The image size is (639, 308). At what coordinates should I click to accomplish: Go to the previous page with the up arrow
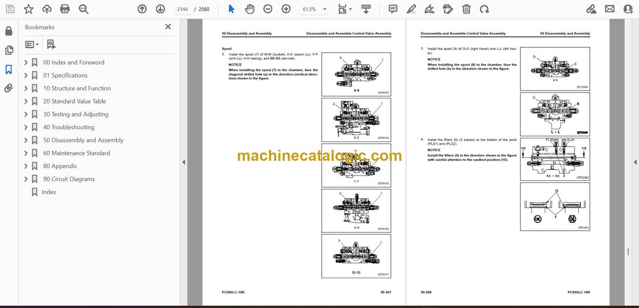click(142, 9)
